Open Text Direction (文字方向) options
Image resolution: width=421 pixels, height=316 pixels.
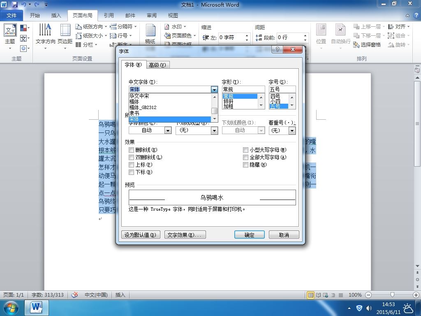[x=45, y=37]
